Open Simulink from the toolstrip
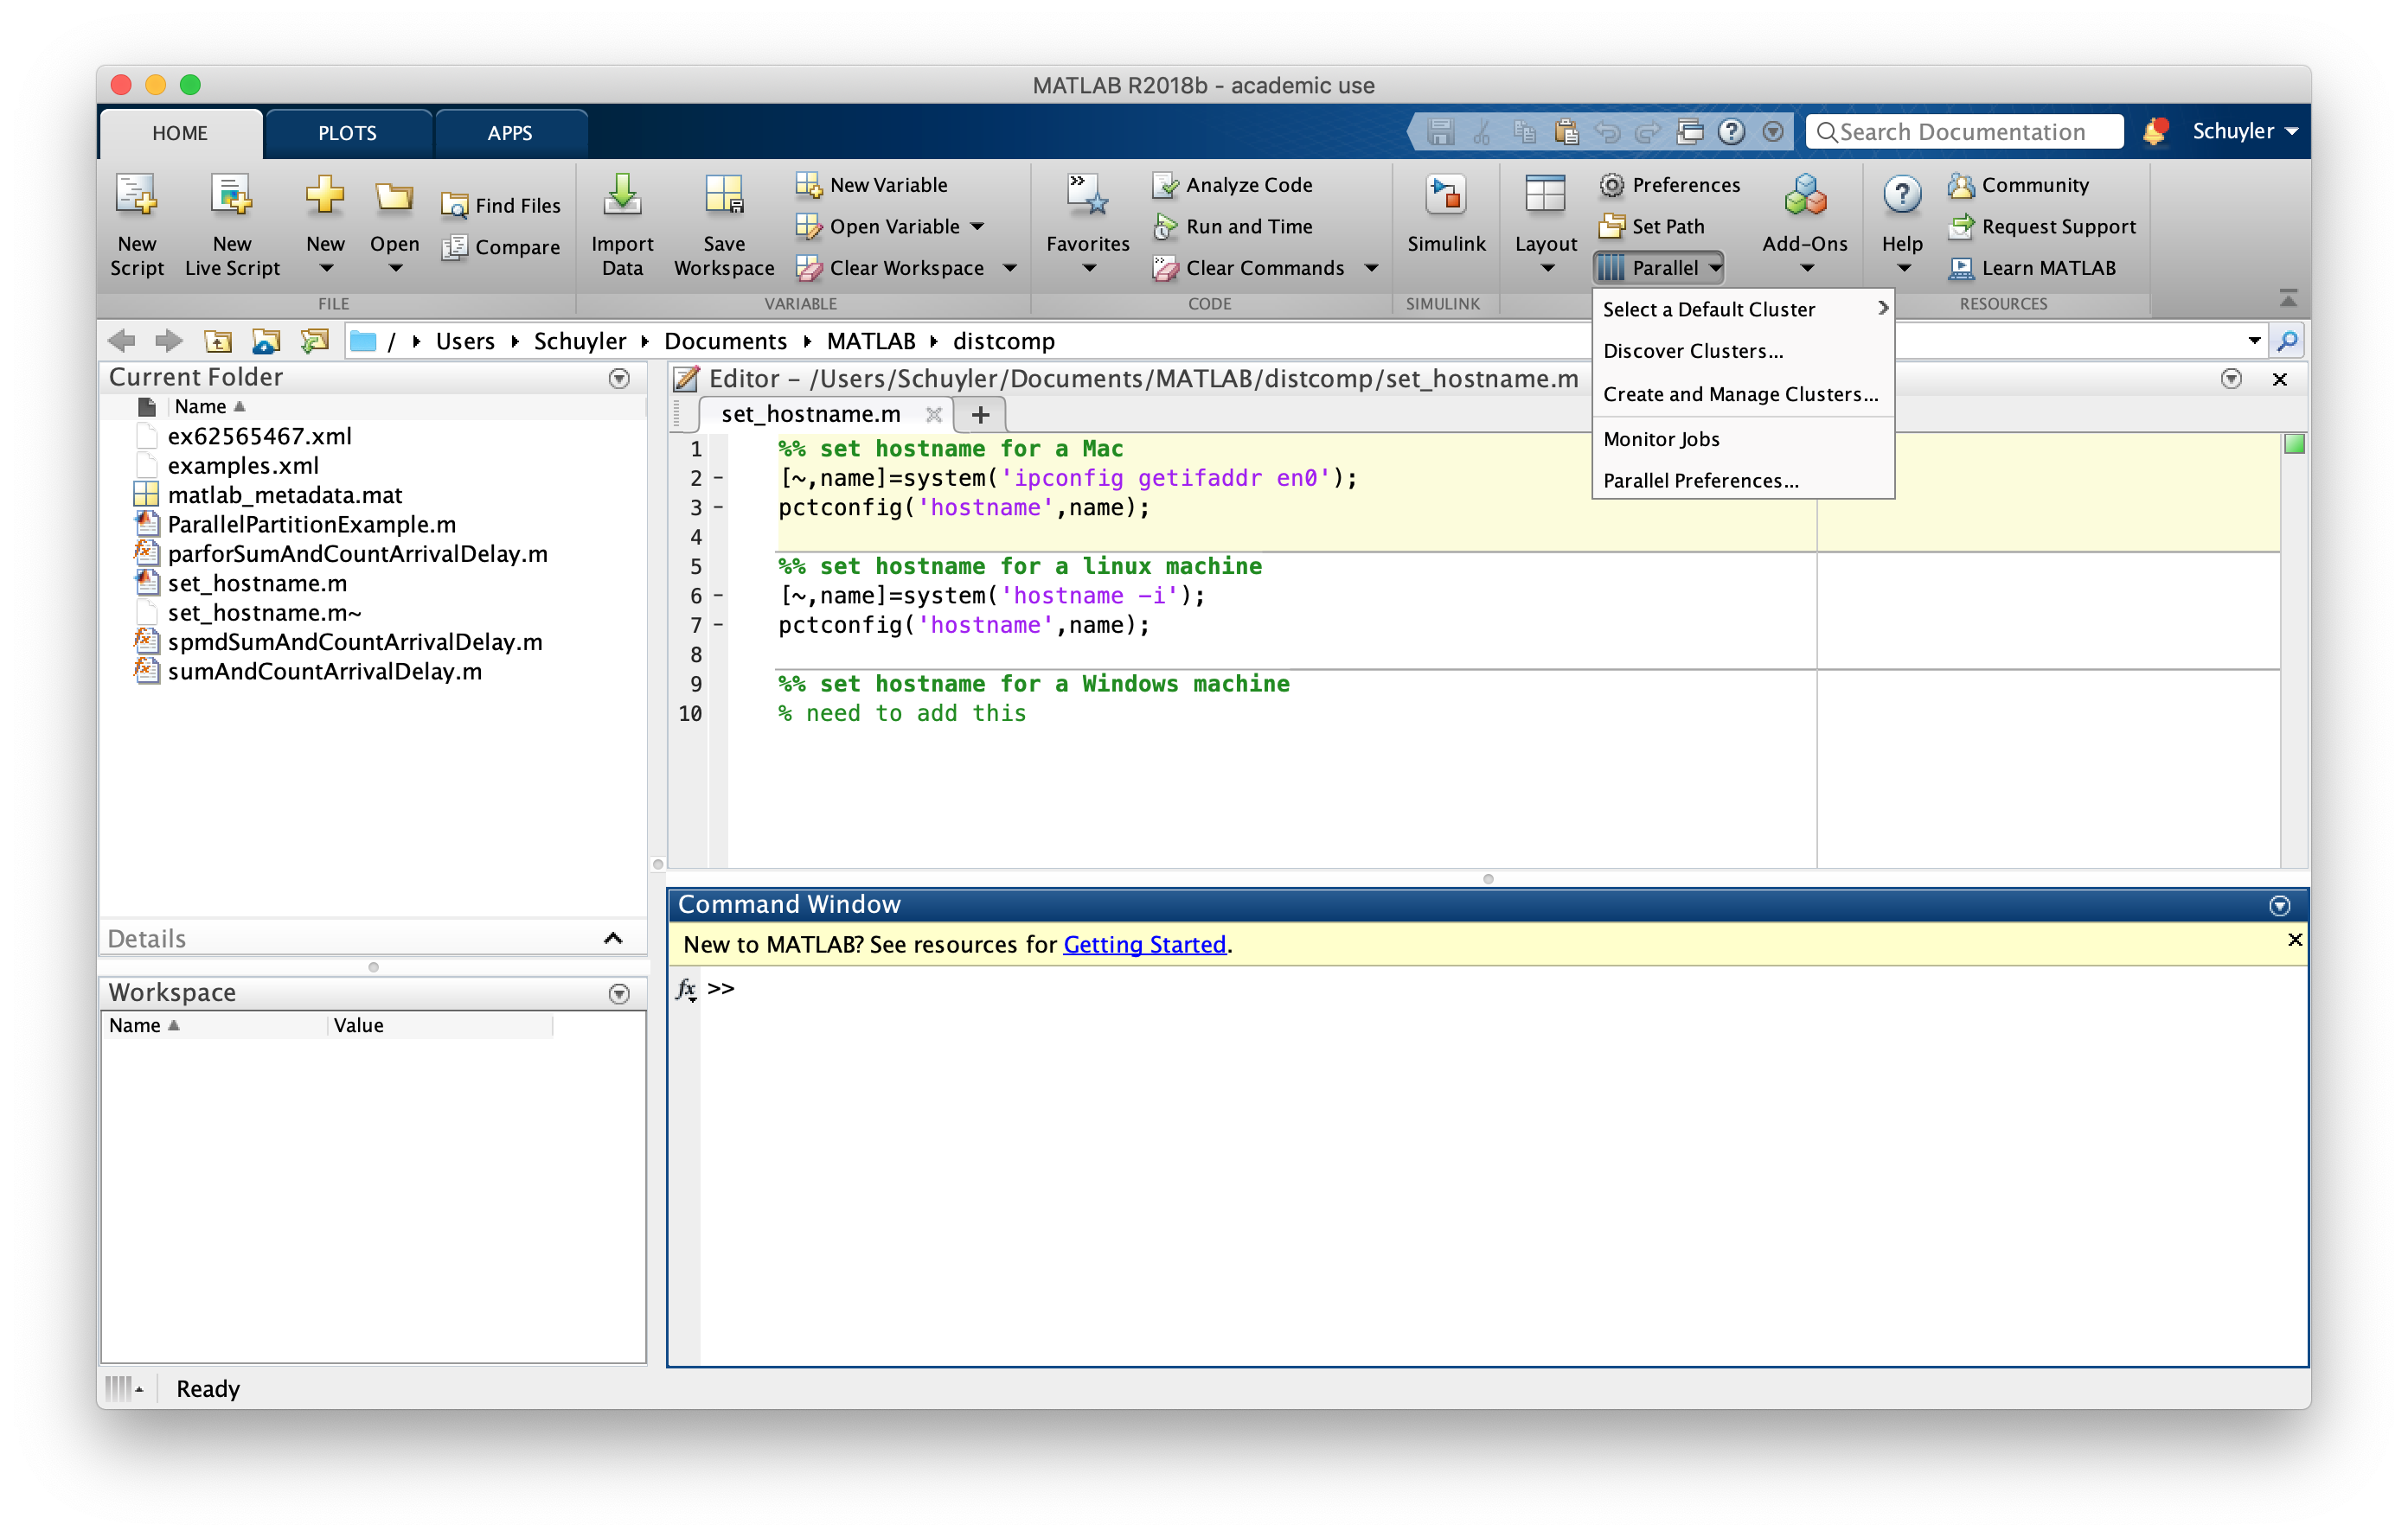The image size is (2408, 1537). pyautogui.click(x=1446, y=215)
